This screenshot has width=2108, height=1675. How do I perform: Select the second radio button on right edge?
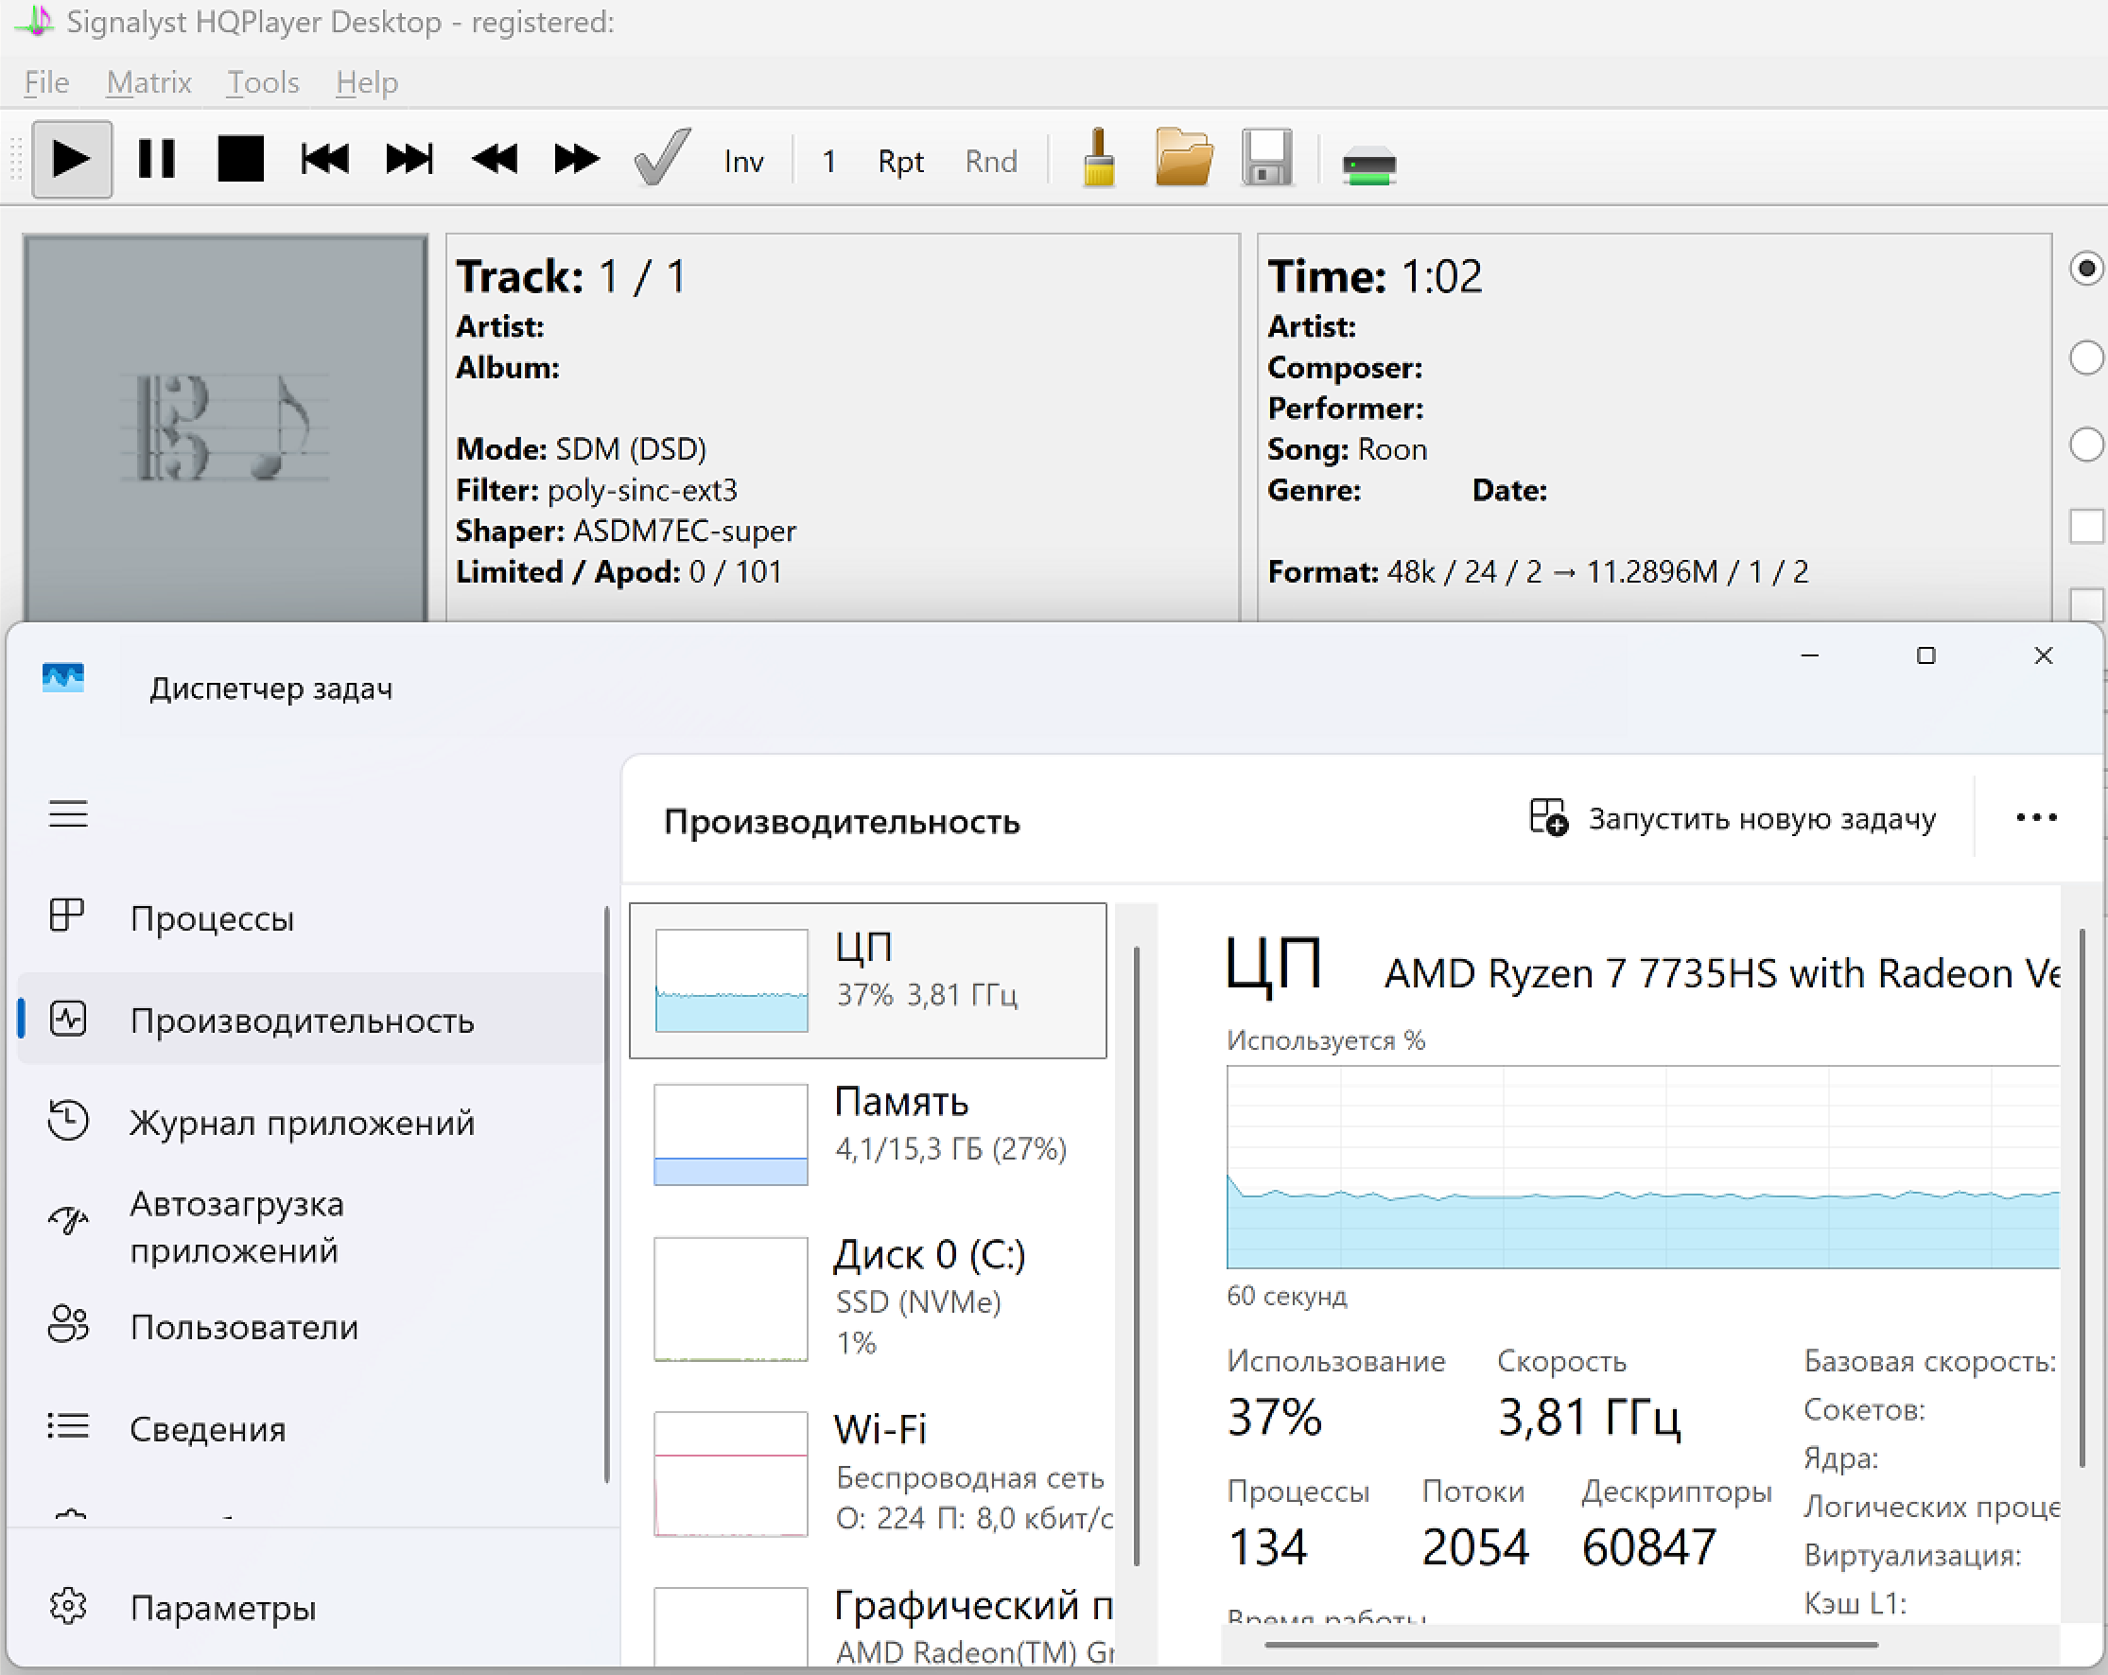(x=2086, y=358)
